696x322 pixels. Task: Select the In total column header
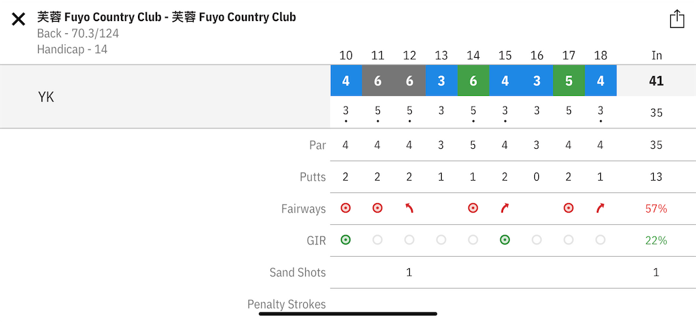tap(657, 56)
